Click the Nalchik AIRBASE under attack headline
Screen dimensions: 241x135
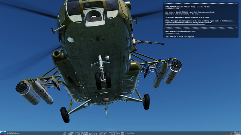[x=187, y=7]
